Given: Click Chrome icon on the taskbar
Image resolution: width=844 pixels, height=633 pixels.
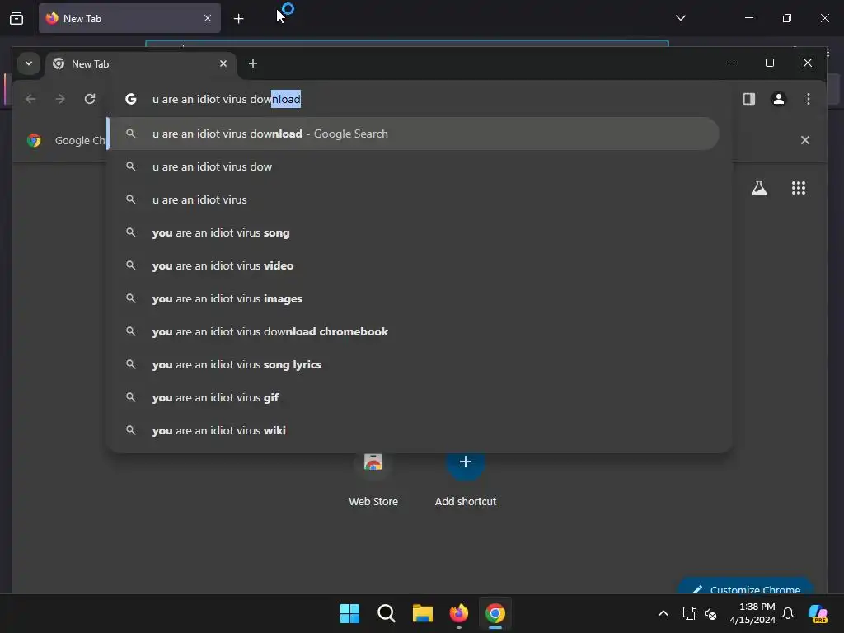Looking at the screenshot, I should pyautogui.click(x=495, y=613).
